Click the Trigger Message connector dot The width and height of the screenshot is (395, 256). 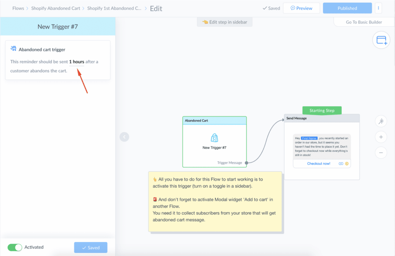(246, 163)
